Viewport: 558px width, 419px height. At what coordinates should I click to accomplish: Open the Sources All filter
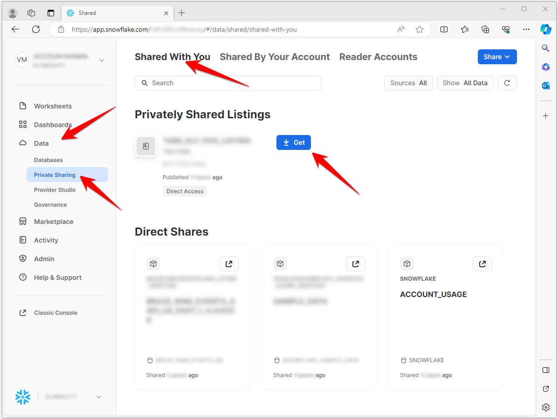click(x=408, y=83)
